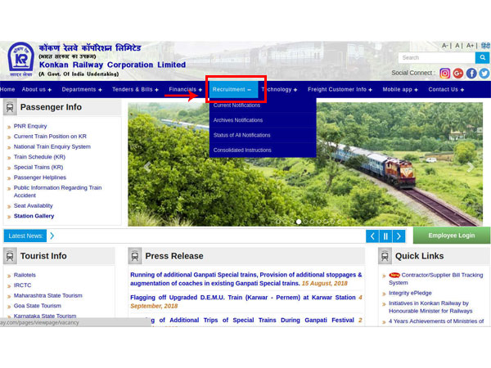
Task: Open Current Train Position on KR
Action: [50, 137]
